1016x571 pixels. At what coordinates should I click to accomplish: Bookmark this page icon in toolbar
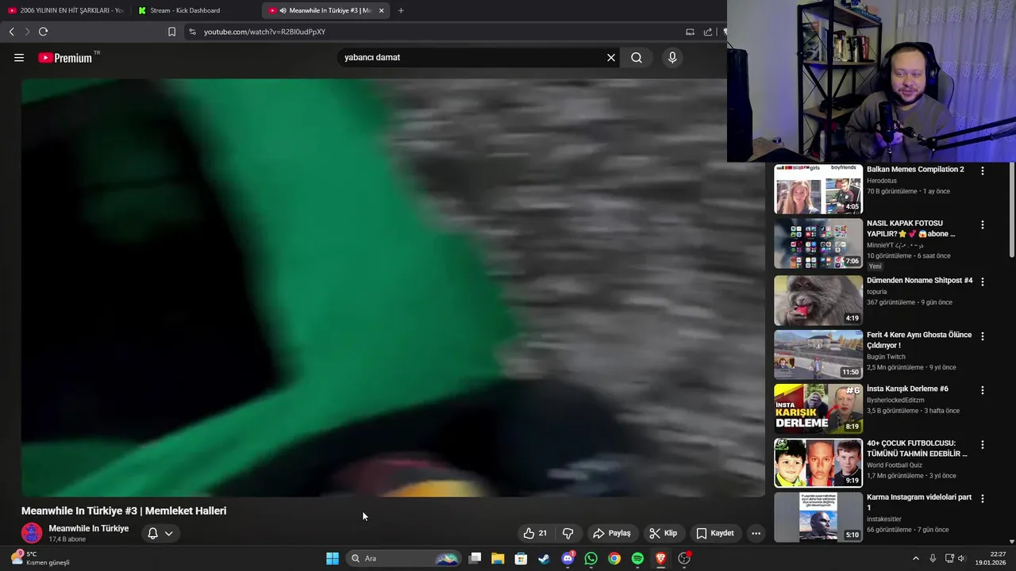click(x=171, y=32)
